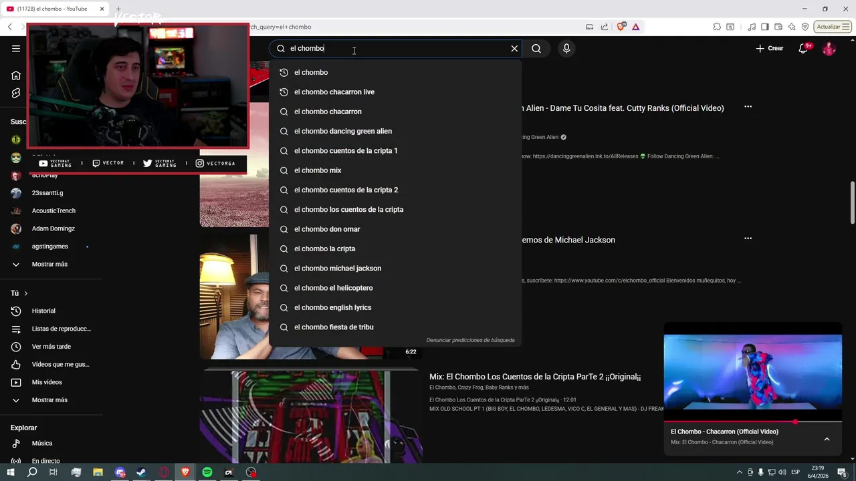Click the Actualizar browser update button

tap(833, 27)
